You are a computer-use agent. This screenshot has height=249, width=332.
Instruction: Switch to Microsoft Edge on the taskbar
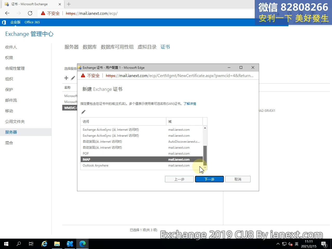tap(82, 244)
